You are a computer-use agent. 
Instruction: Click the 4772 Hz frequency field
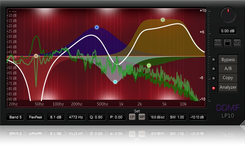point(76,117)
